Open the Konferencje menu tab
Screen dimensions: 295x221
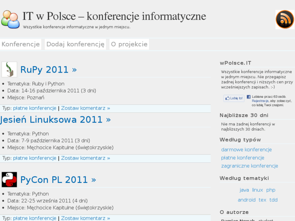tap(21, 44)
